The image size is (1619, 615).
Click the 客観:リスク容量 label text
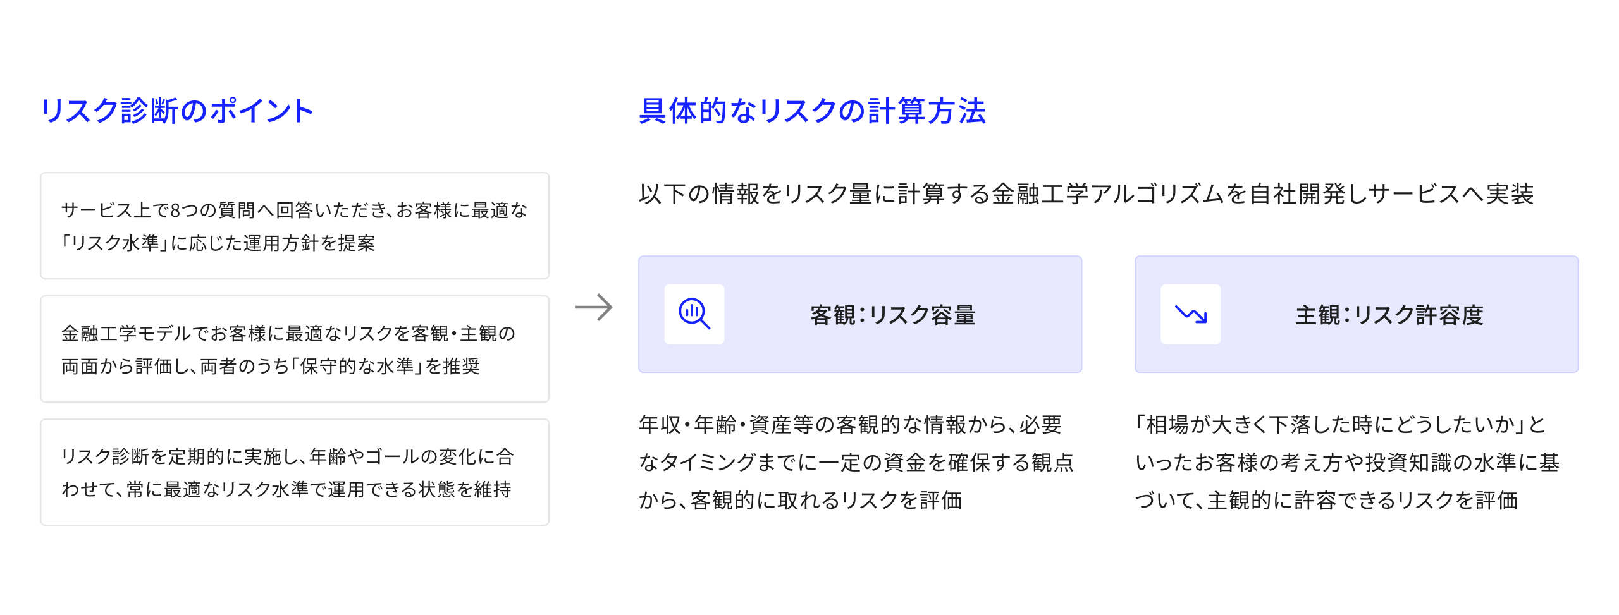(893, 315)
